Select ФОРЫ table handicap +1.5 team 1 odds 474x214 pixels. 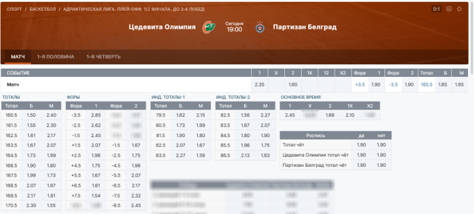point(96,145)
